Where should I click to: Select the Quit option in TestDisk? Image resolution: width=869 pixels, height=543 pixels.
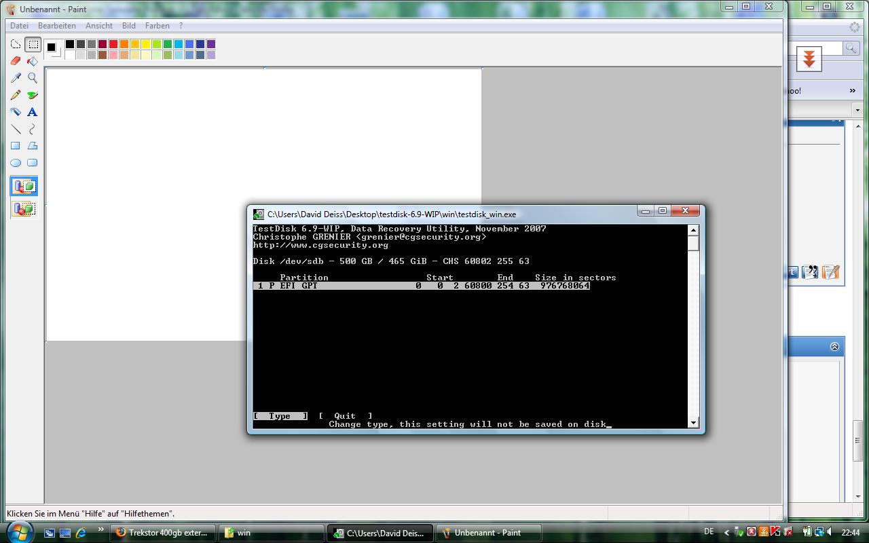pyautogui.click(x=345, y=416)
